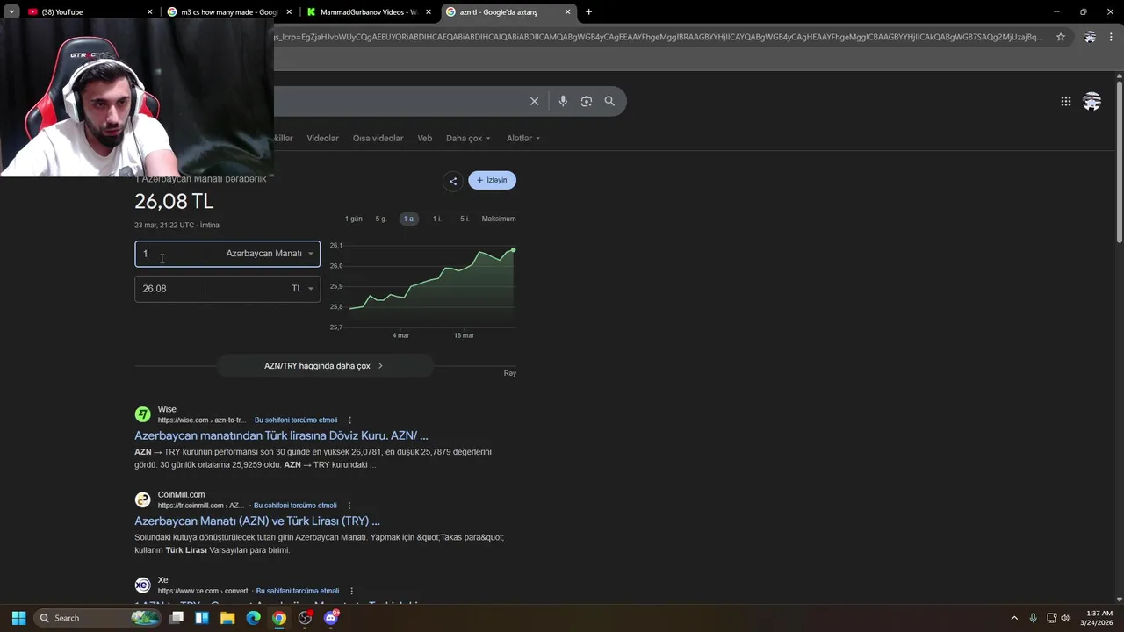
Task: Open more options for Xe result
Action: coord(351,591)
